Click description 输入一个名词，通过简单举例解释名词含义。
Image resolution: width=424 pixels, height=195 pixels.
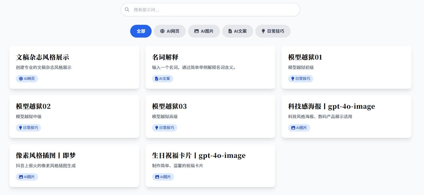[194, 67]
